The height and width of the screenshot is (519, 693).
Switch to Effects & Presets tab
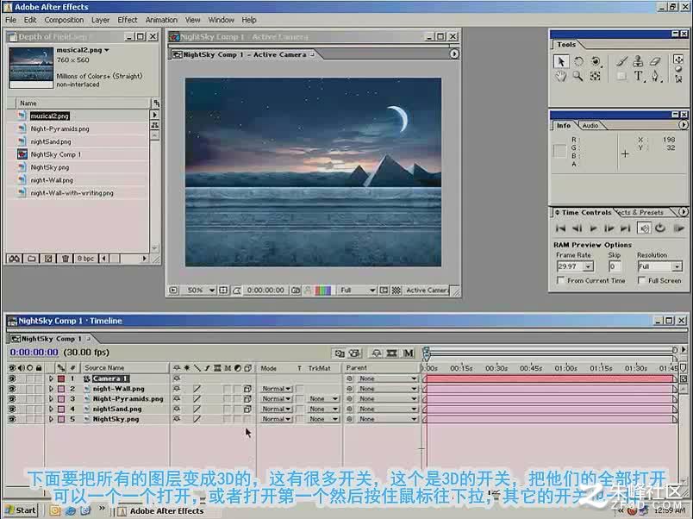click(x=642, y=212)
